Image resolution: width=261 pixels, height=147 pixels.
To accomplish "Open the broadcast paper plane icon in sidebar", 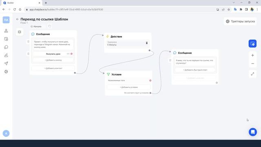I will click(6, 63).
